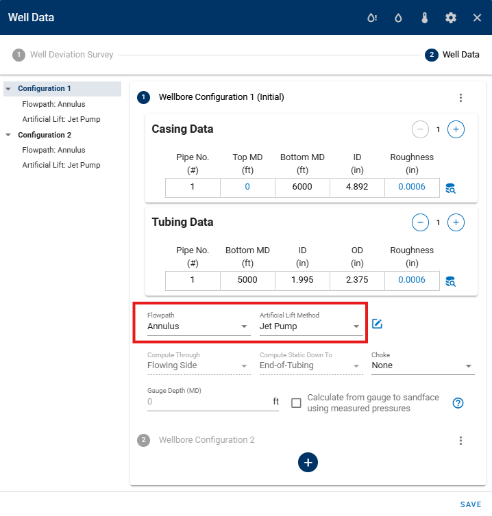Open the fluid warning droplet icon
Image resolution: width=492 pixels, height=516 pixels.
(372, 18)
